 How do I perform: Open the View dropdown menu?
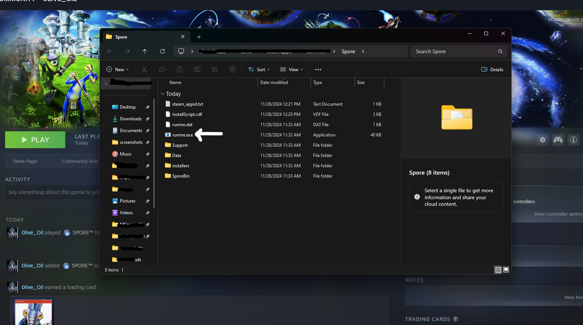(x=291, y=69)
